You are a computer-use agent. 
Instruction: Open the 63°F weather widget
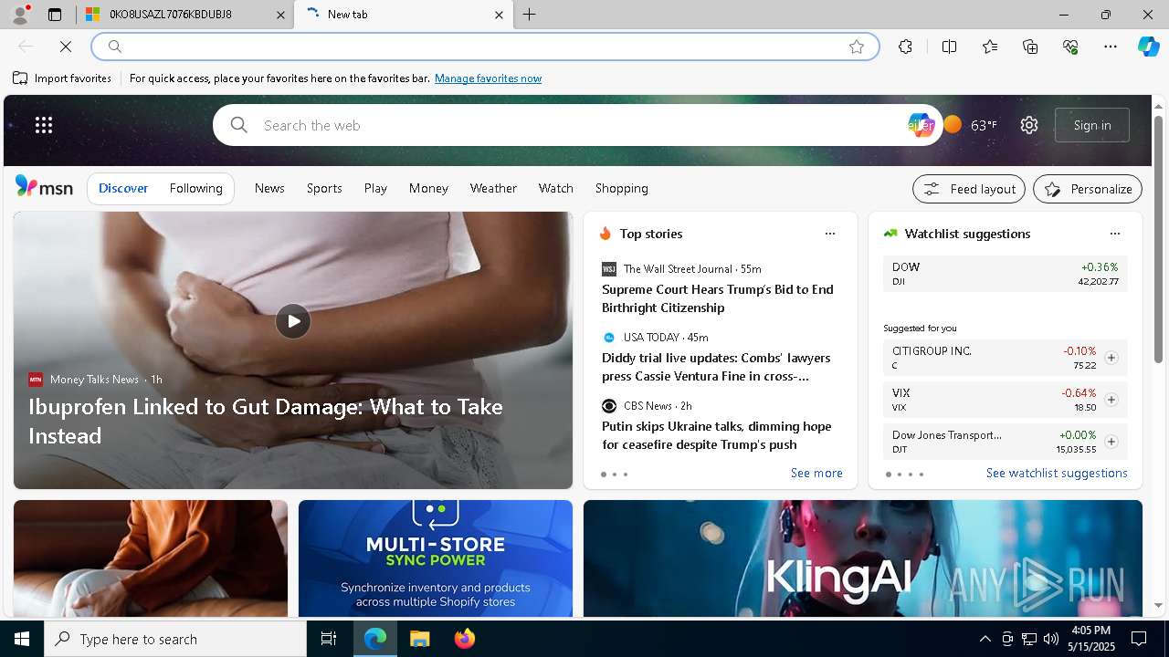[x=971, y=125]
